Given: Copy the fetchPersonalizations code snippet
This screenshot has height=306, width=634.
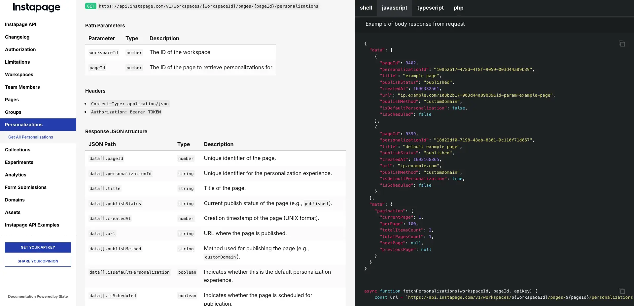Looking at the screenshot, I should tap(622, 291).
